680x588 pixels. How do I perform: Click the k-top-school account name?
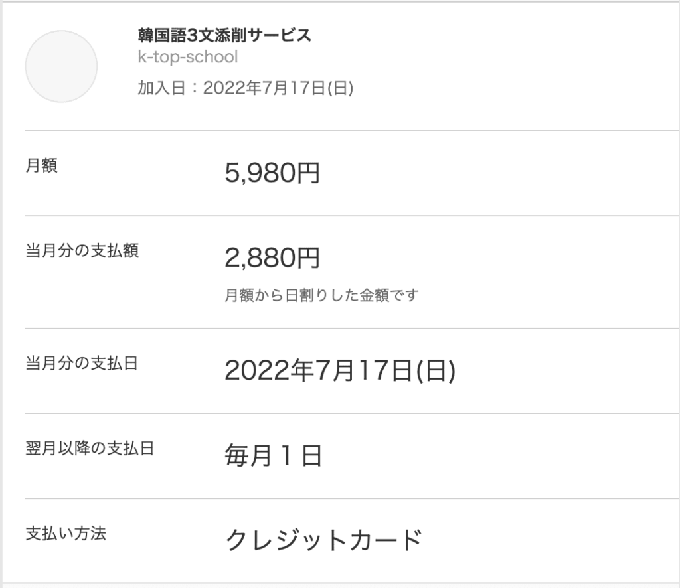point(188,57)
